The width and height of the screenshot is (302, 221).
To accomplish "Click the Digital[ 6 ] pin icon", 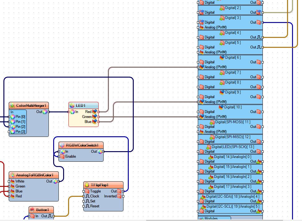I will [x=222, y=57].
